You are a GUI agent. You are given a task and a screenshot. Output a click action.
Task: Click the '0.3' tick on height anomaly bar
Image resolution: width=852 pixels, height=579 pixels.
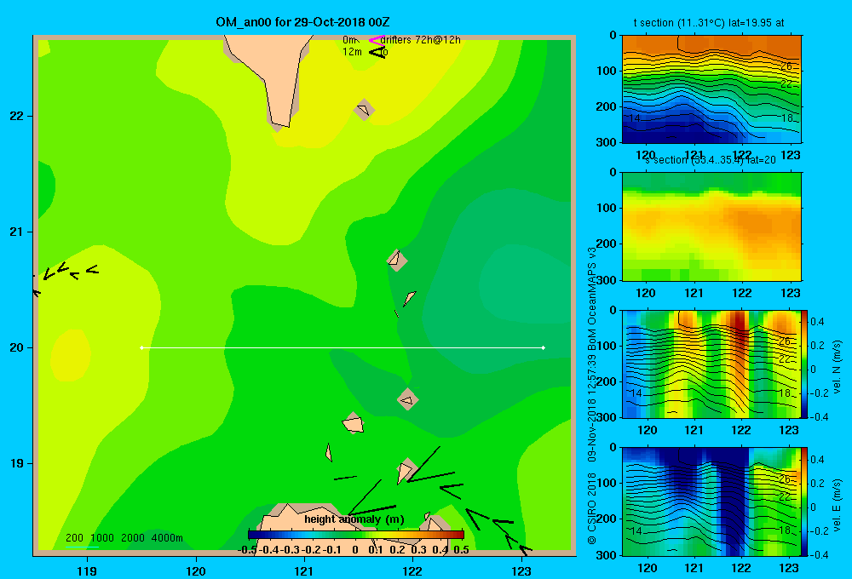(418, 550)
